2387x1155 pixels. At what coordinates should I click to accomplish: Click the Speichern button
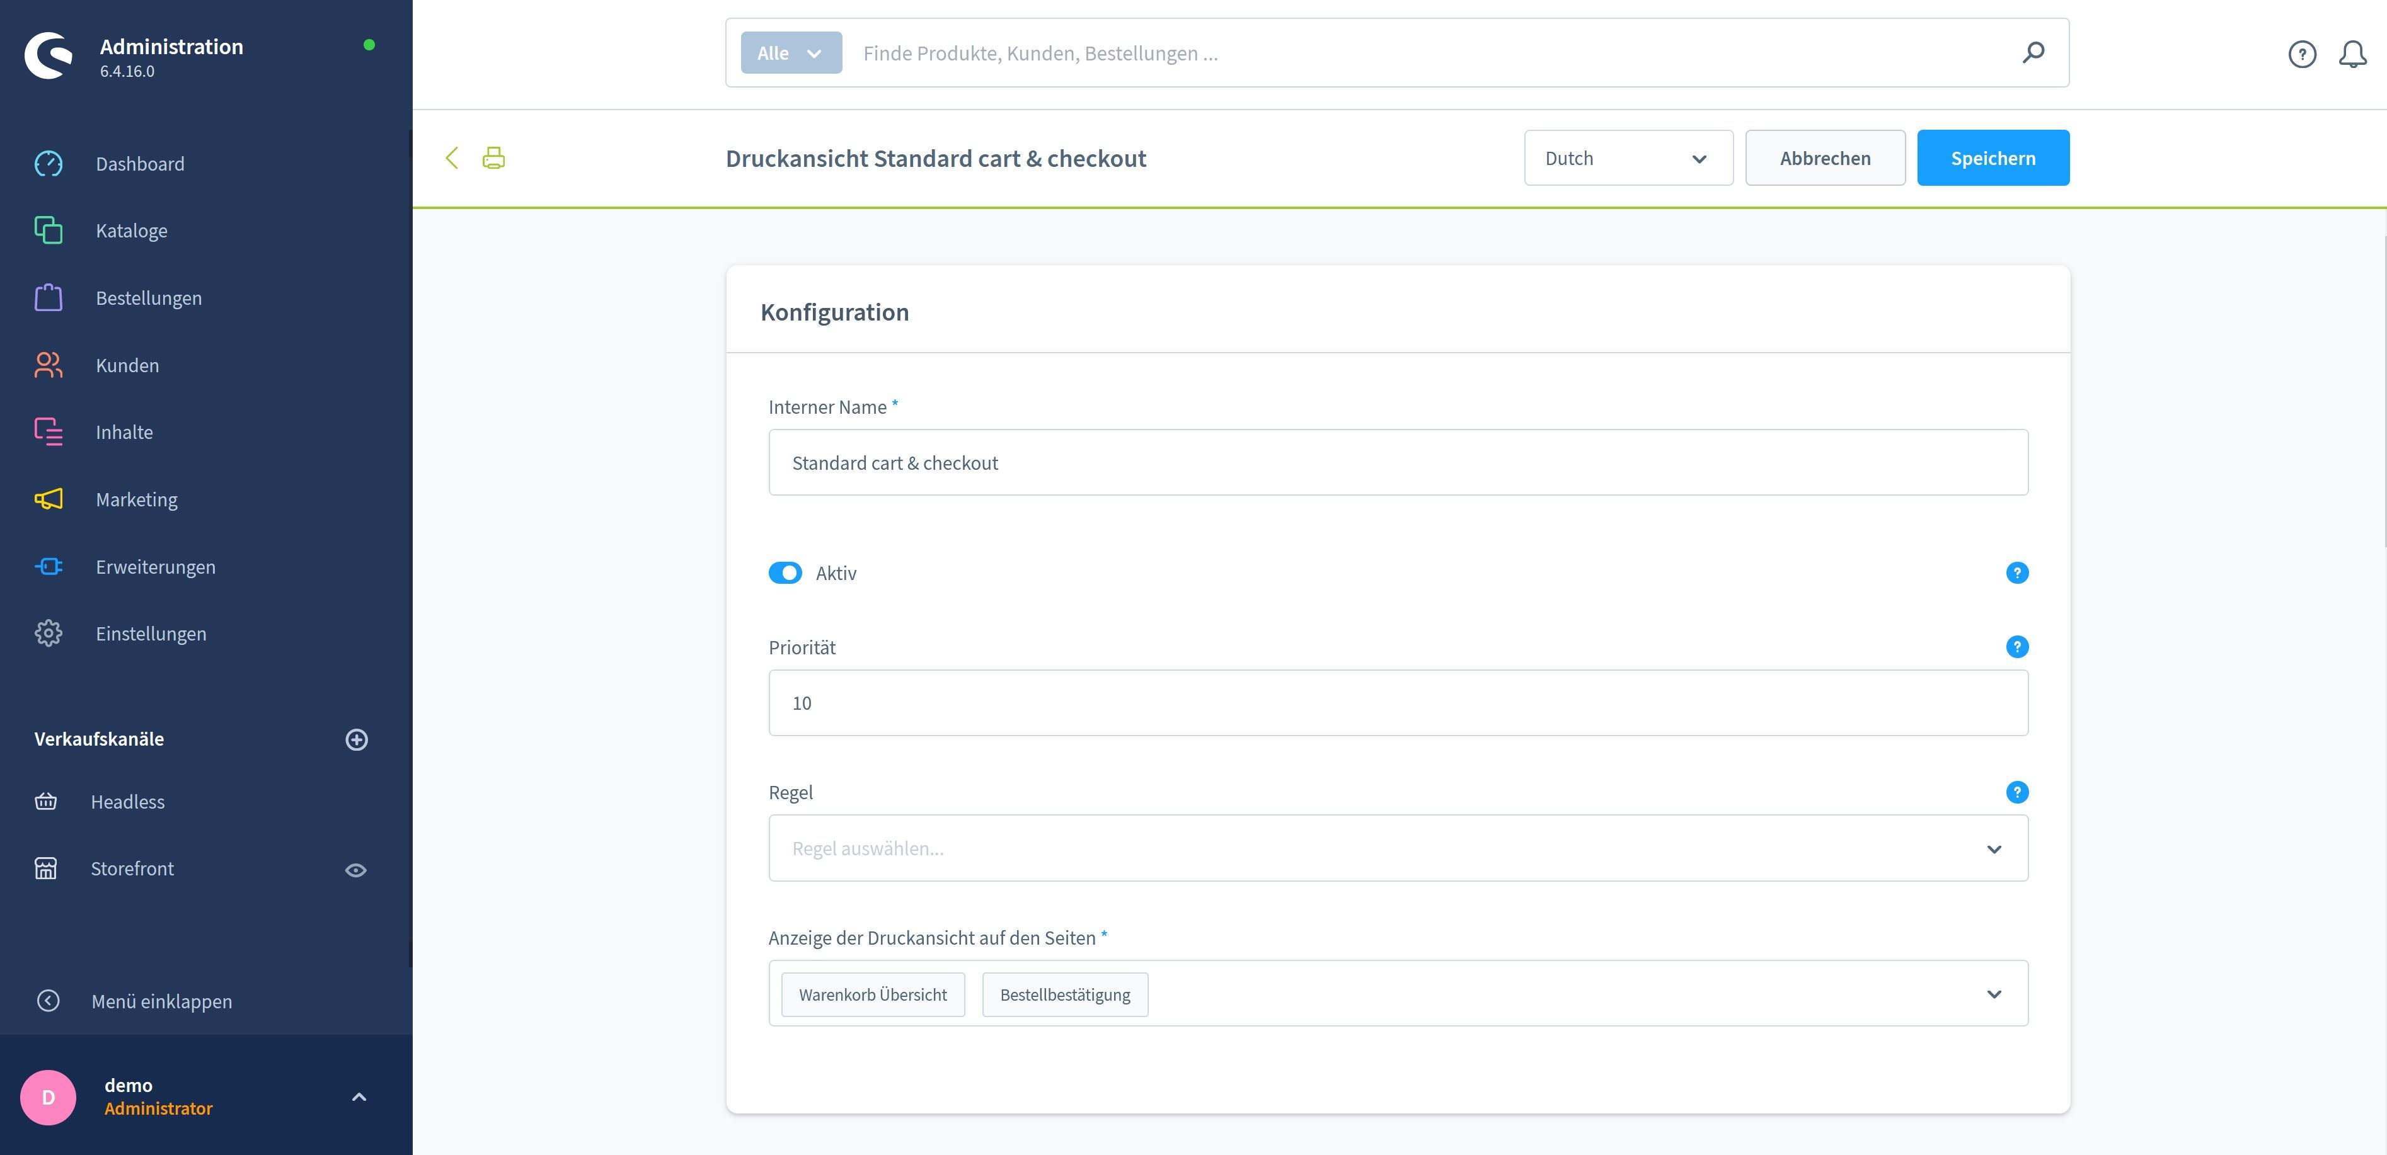(x=1993, y=158)
